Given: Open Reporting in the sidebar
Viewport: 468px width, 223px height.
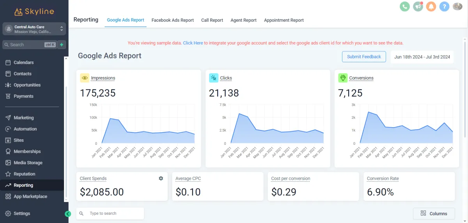Looking at the screenshot, I should point(32,185).
